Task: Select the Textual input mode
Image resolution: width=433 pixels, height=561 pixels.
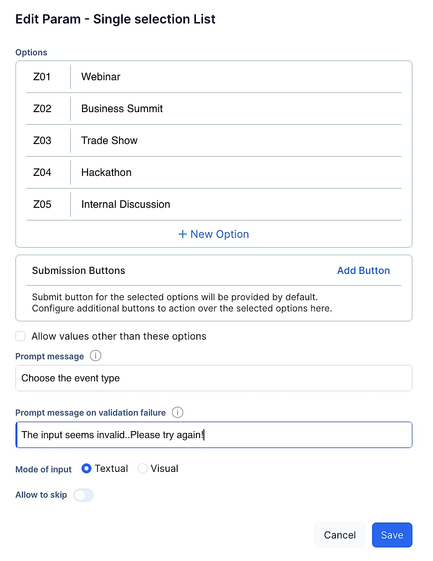Action: (86, 469)
